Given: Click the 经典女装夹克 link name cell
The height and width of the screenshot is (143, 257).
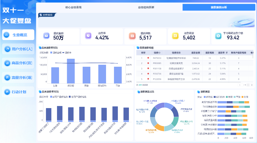Looking at the screenshot, I should pos(176,63).
